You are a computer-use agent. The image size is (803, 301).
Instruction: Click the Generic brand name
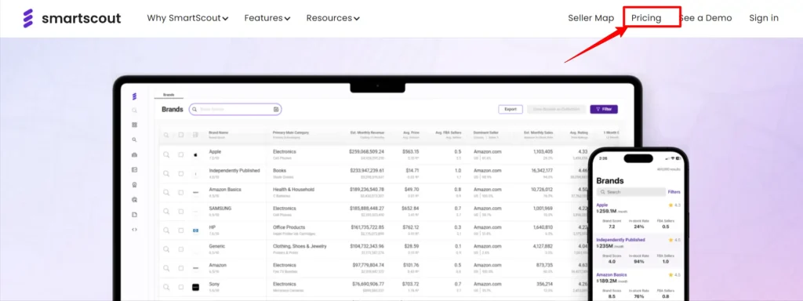coord(217,246)
